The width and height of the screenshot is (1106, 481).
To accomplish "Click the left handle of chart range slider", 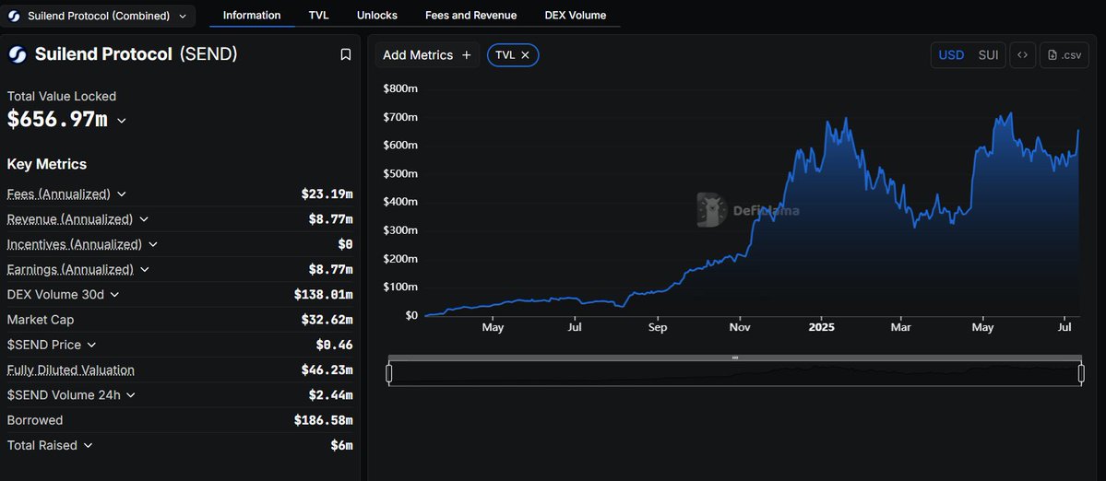I will point(388,373).
